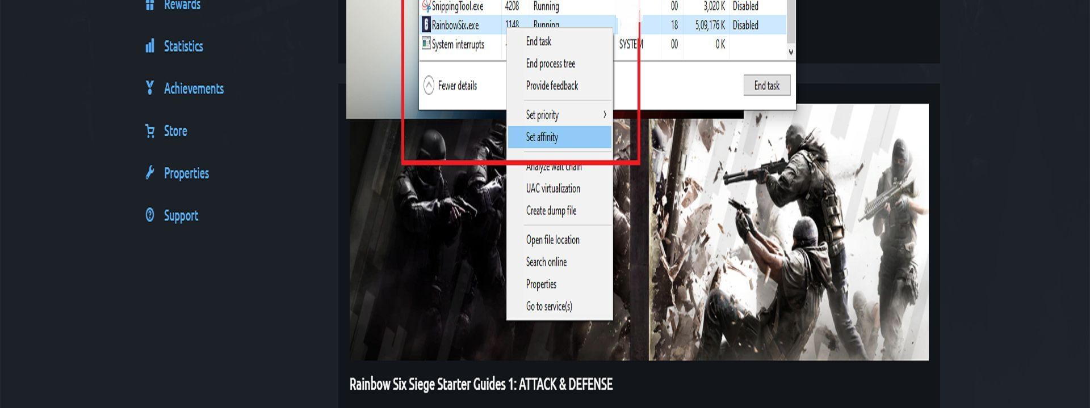Select Open file location menu entry

pyautogui.click(x=552, y=240)
